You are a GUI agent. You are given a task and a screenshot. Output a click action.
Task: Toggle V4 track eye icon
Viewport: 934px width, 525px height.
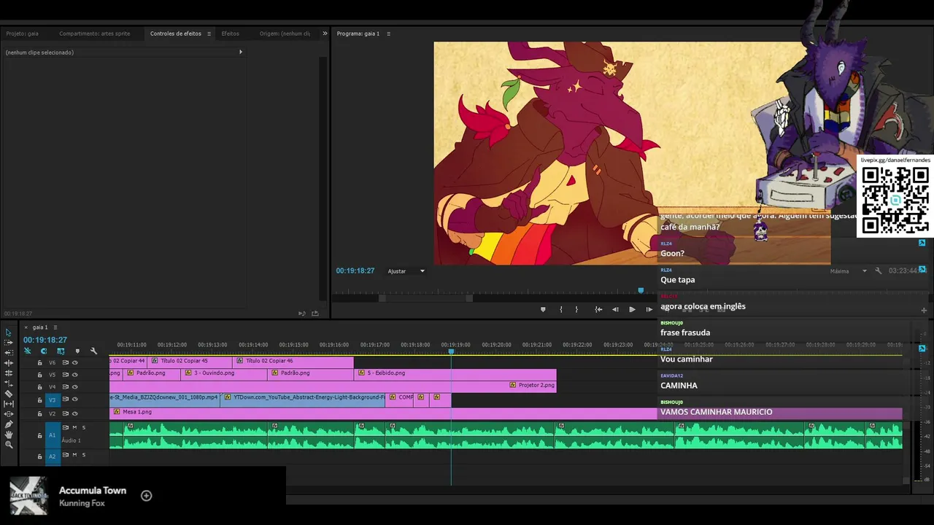pyautogui.click(x=75, y=386)
